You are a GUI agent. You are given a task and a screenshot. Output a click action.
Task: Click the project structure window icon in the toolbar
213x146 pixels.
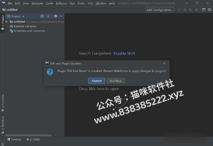pos(204,10)
